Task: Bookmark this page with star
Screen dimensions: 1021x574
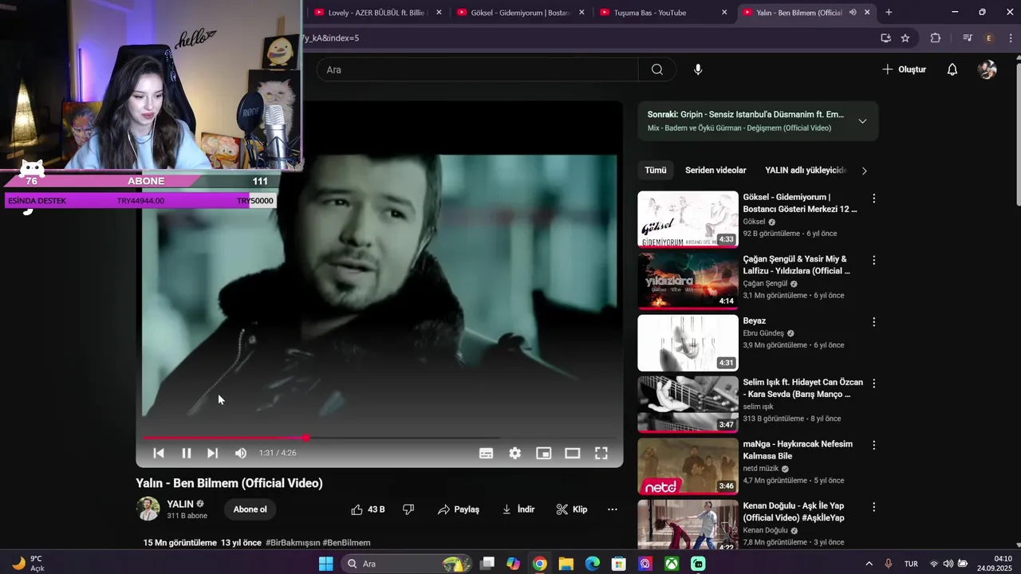Action: coord(905,38)
